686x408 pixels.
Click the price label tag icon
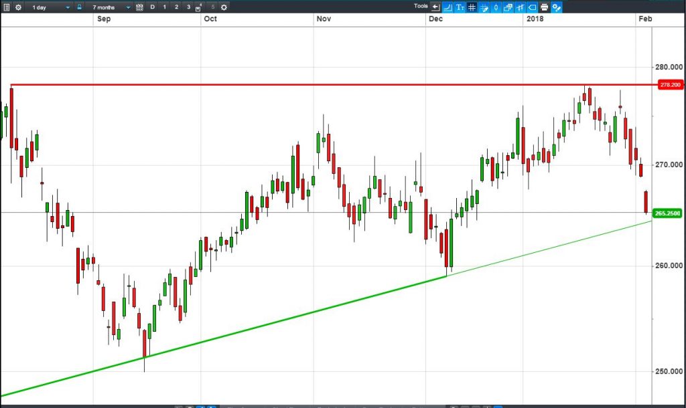click(532, 7)
